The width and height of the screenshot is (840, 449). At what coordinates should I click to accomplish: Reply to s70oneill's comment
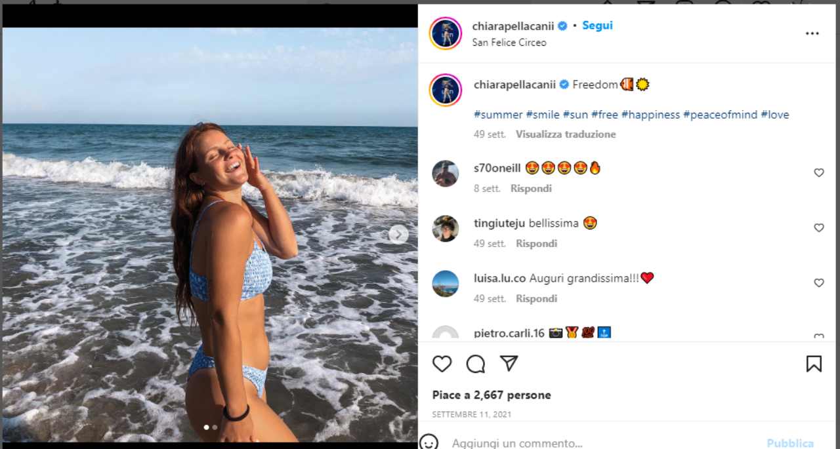coord(531,189)
